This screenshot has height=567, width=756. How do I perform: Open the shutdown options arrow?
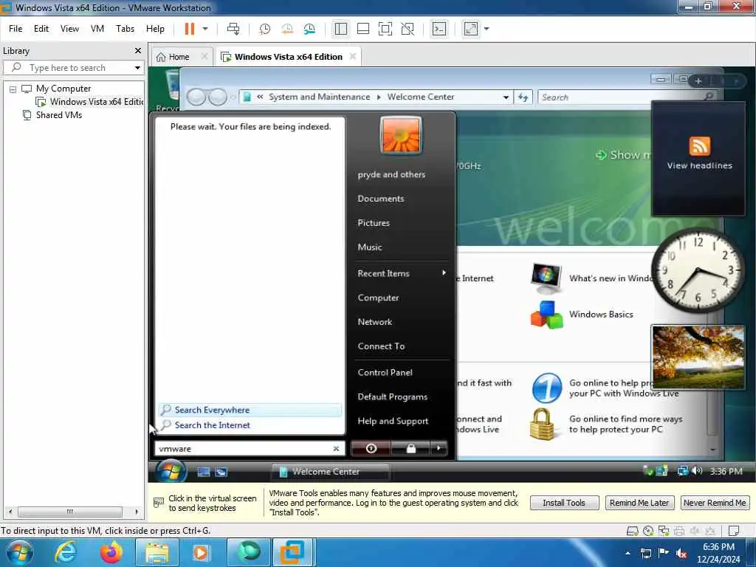(439, 448)
